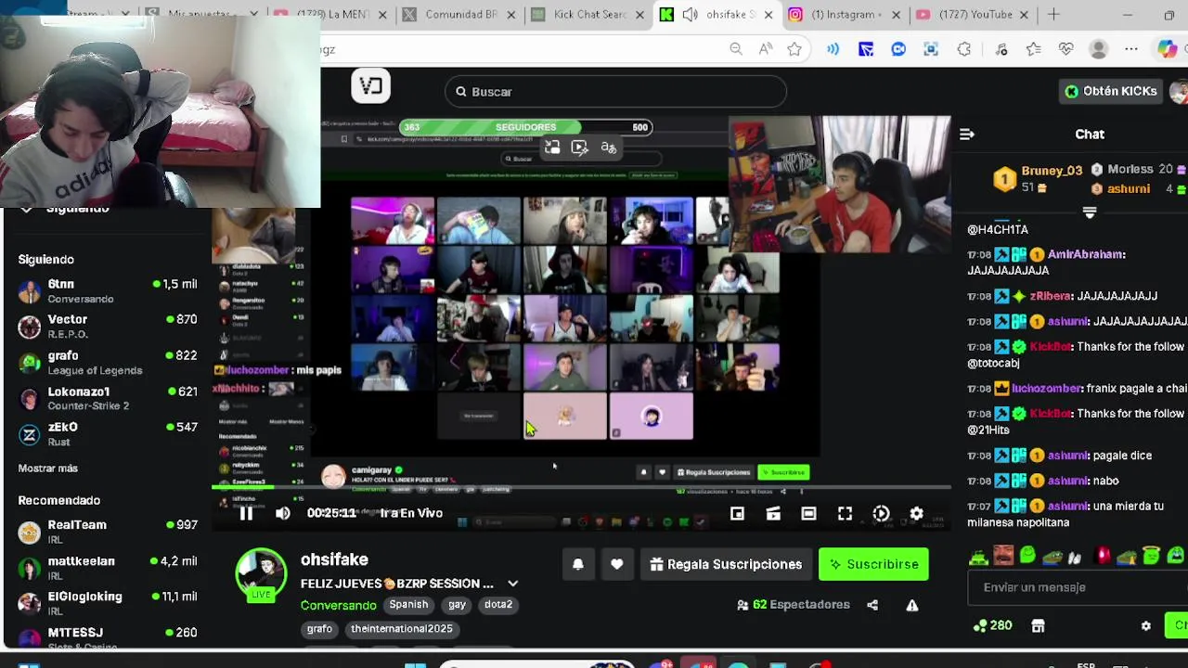This screenshot has width=1188, height=668.
Task: Select theinternational2025 tag
Action: tap(402, 628)
